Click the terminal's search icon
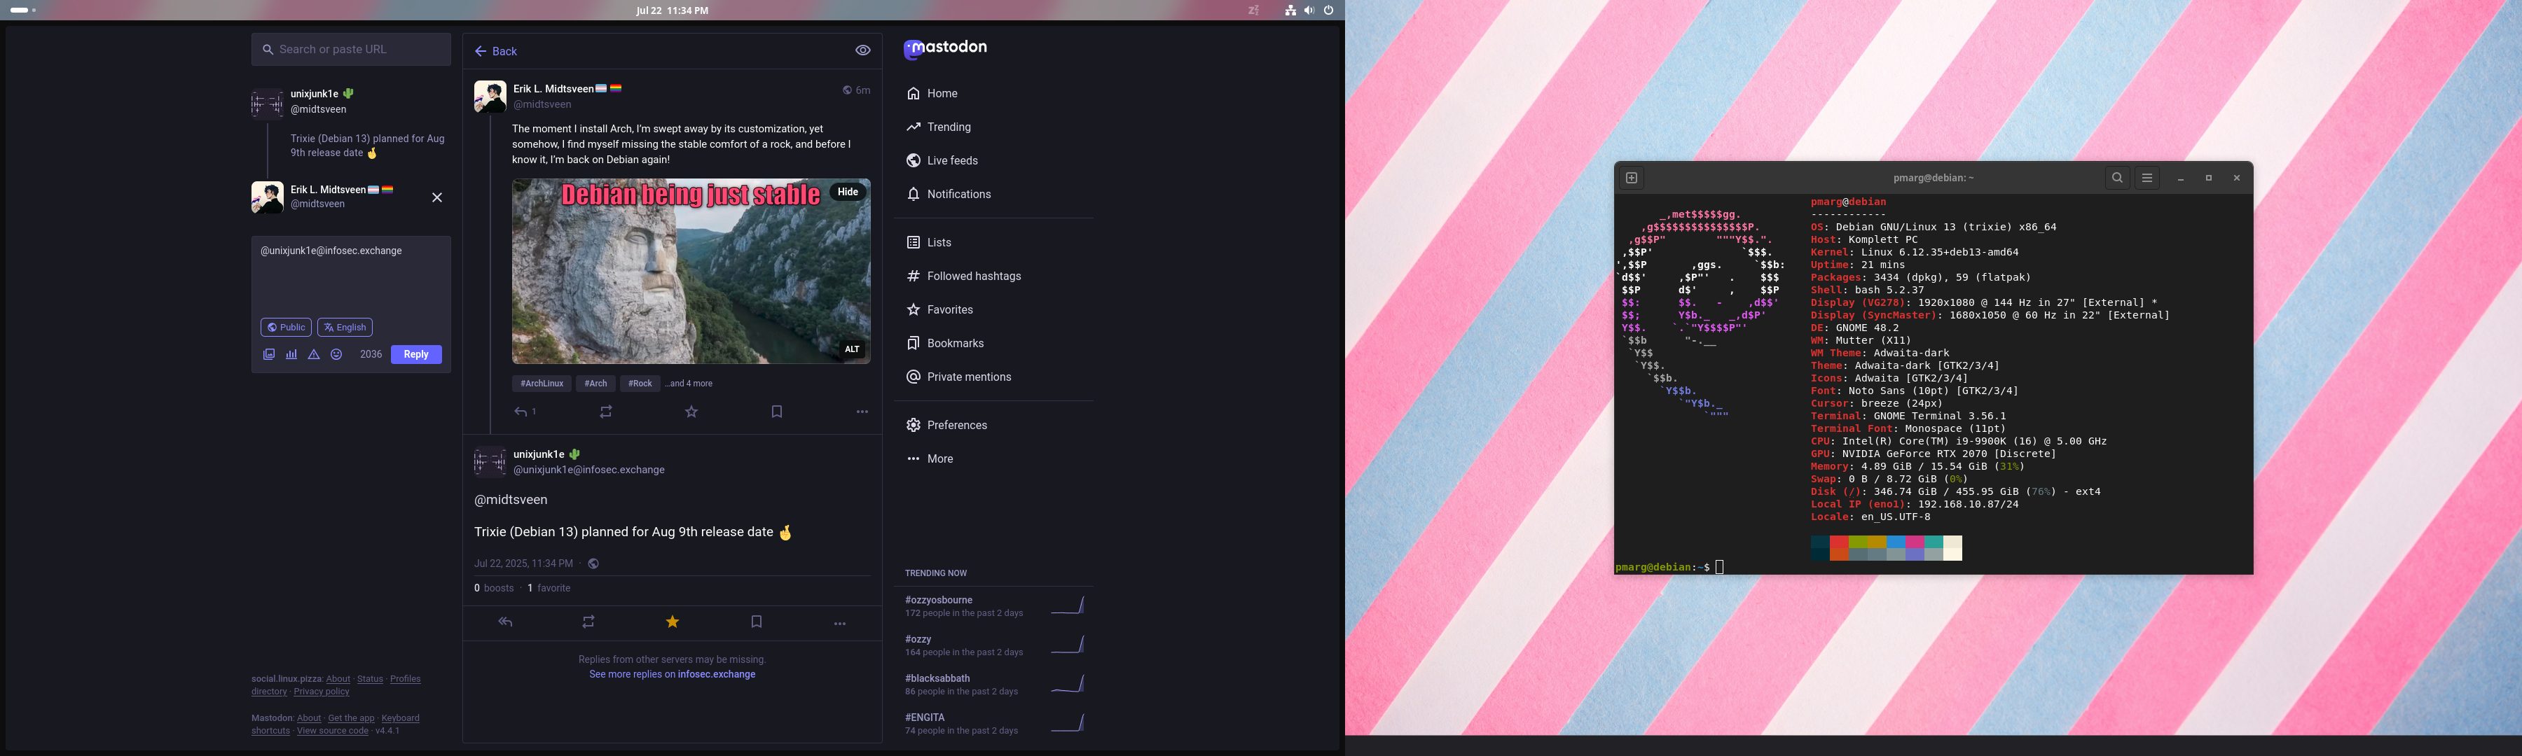The image size is (2522, 756). pos(2116,178)
